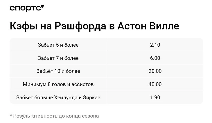Select Минимум 8 голов и ассистов cell
Image resolution: width=212 pixels, height=123 pixels.
coord(58,84)
